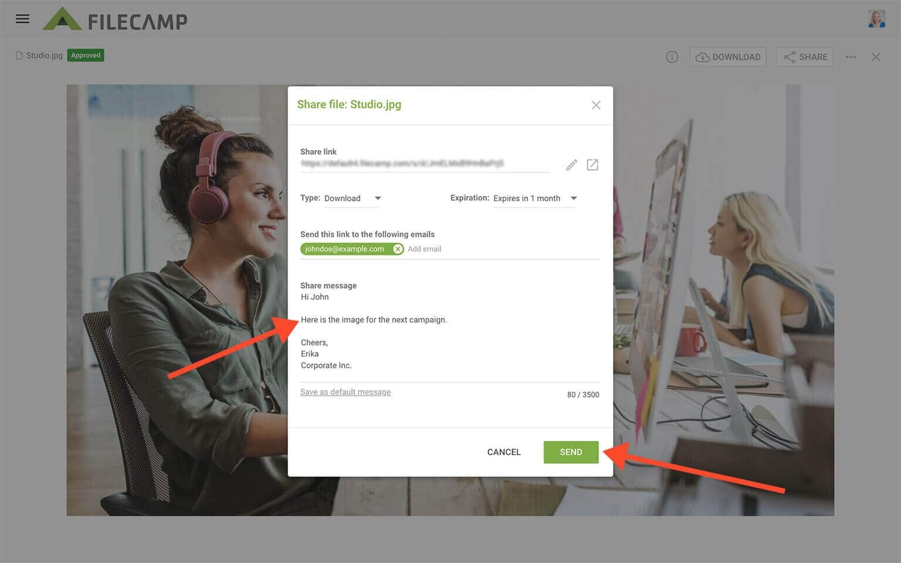Click the Share button in toolbar
901x563 pixels.
click(805, 57)
